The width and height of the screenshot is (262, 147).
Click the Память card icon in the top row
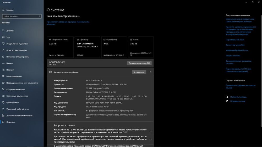point(131,40)
